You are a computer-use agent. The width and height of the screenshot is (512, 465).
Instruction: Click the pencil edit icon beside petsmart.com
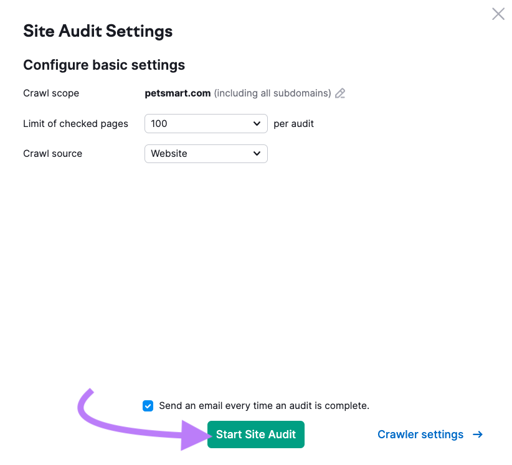point(340,93)
